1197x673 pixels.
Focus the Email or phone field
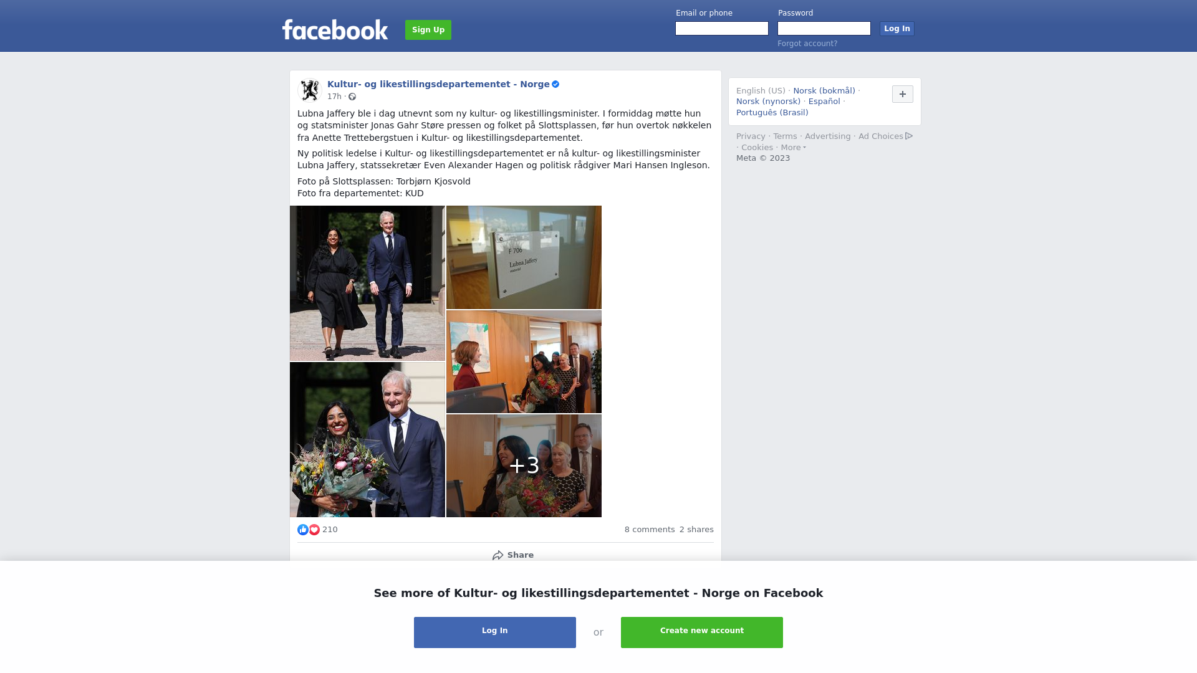coord(722,29)
